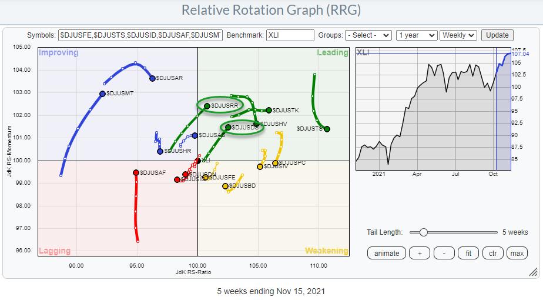Click the $DJUSAF red marker
543x300 pixels.
tap(136, 172)
